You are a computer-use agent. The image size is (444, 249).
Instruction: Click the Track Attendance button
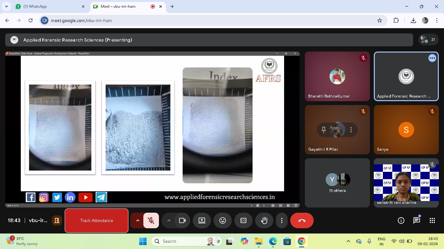tap(97, 220)
